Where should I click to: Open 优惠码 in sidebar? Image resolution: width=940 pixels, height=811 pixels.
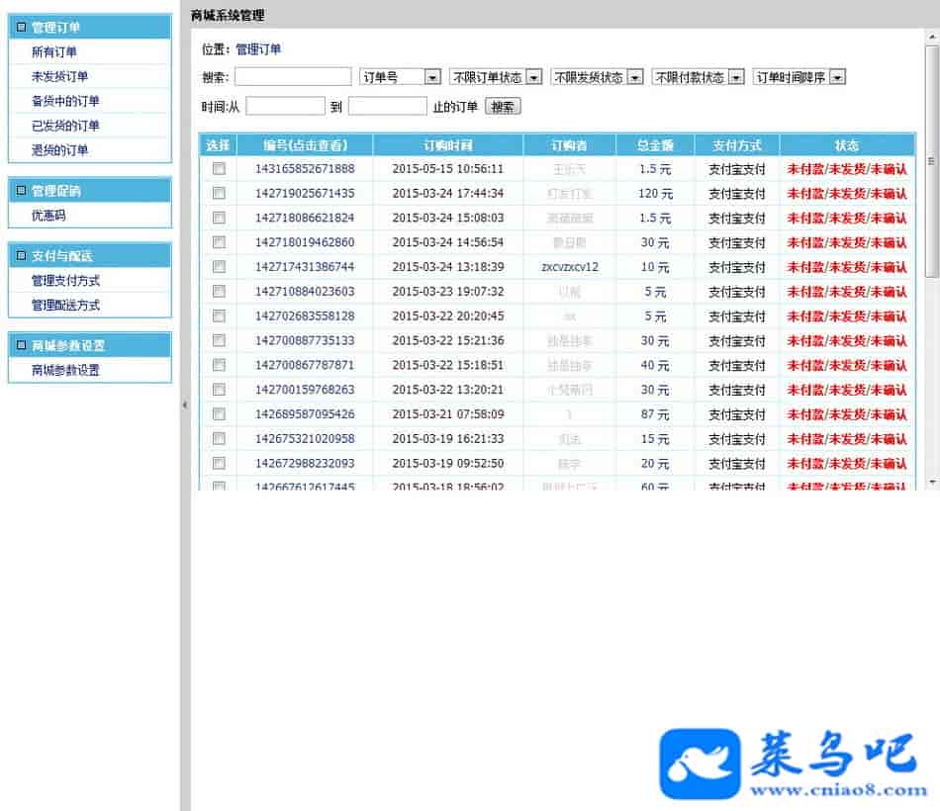point(48,216)
